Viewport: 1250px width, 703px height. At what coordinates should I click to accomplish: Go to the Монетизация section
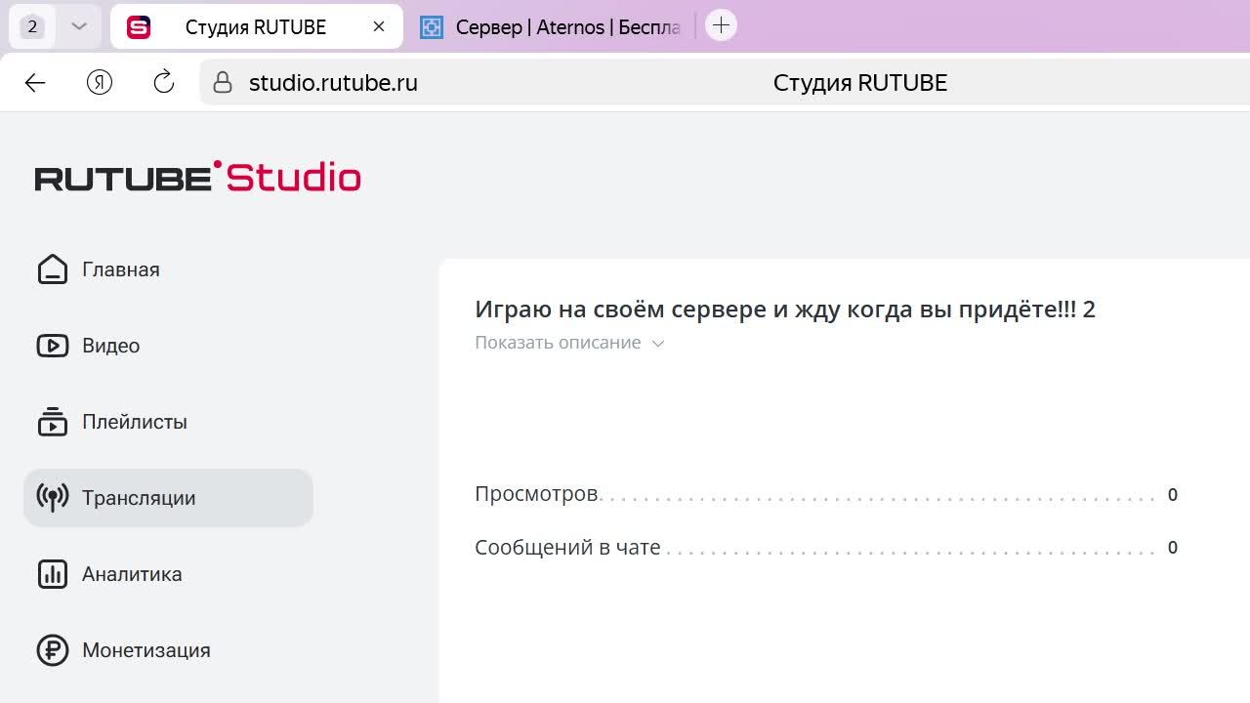pos(146,650)
